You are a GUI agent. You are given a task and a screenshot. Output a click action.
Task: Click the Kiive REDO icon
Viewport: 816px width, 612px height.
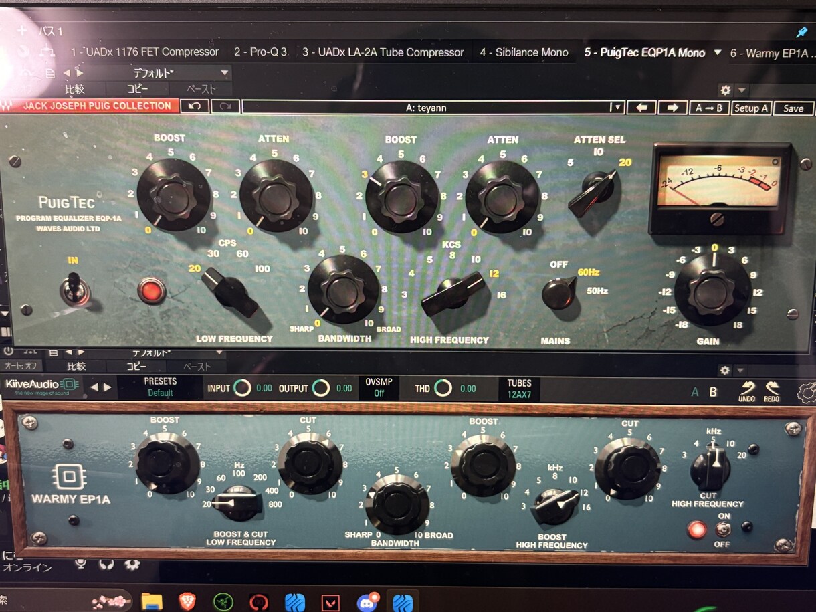771,391
